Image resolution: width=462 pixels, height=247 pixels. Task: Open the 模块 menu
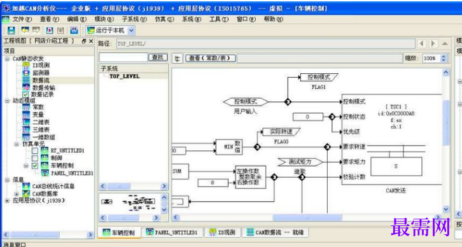(104, 19)
